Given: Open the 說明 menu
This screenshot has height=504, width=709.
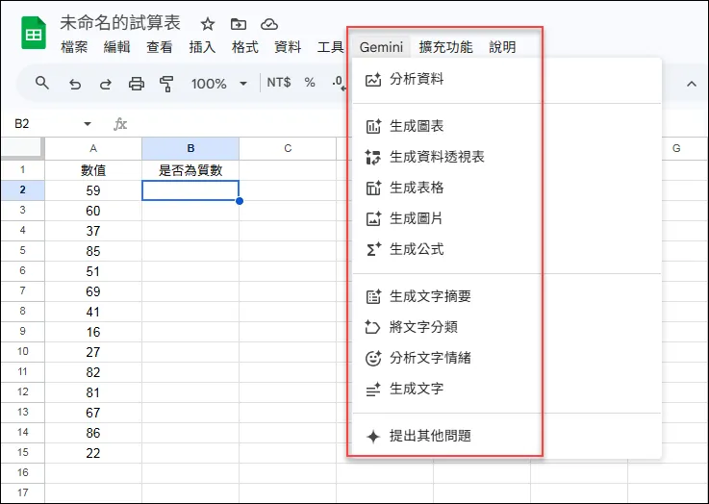Looking at the screenshot, I should click(x=502, y=47).
